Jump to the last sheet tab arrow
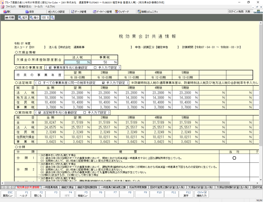 click(13, 187)
